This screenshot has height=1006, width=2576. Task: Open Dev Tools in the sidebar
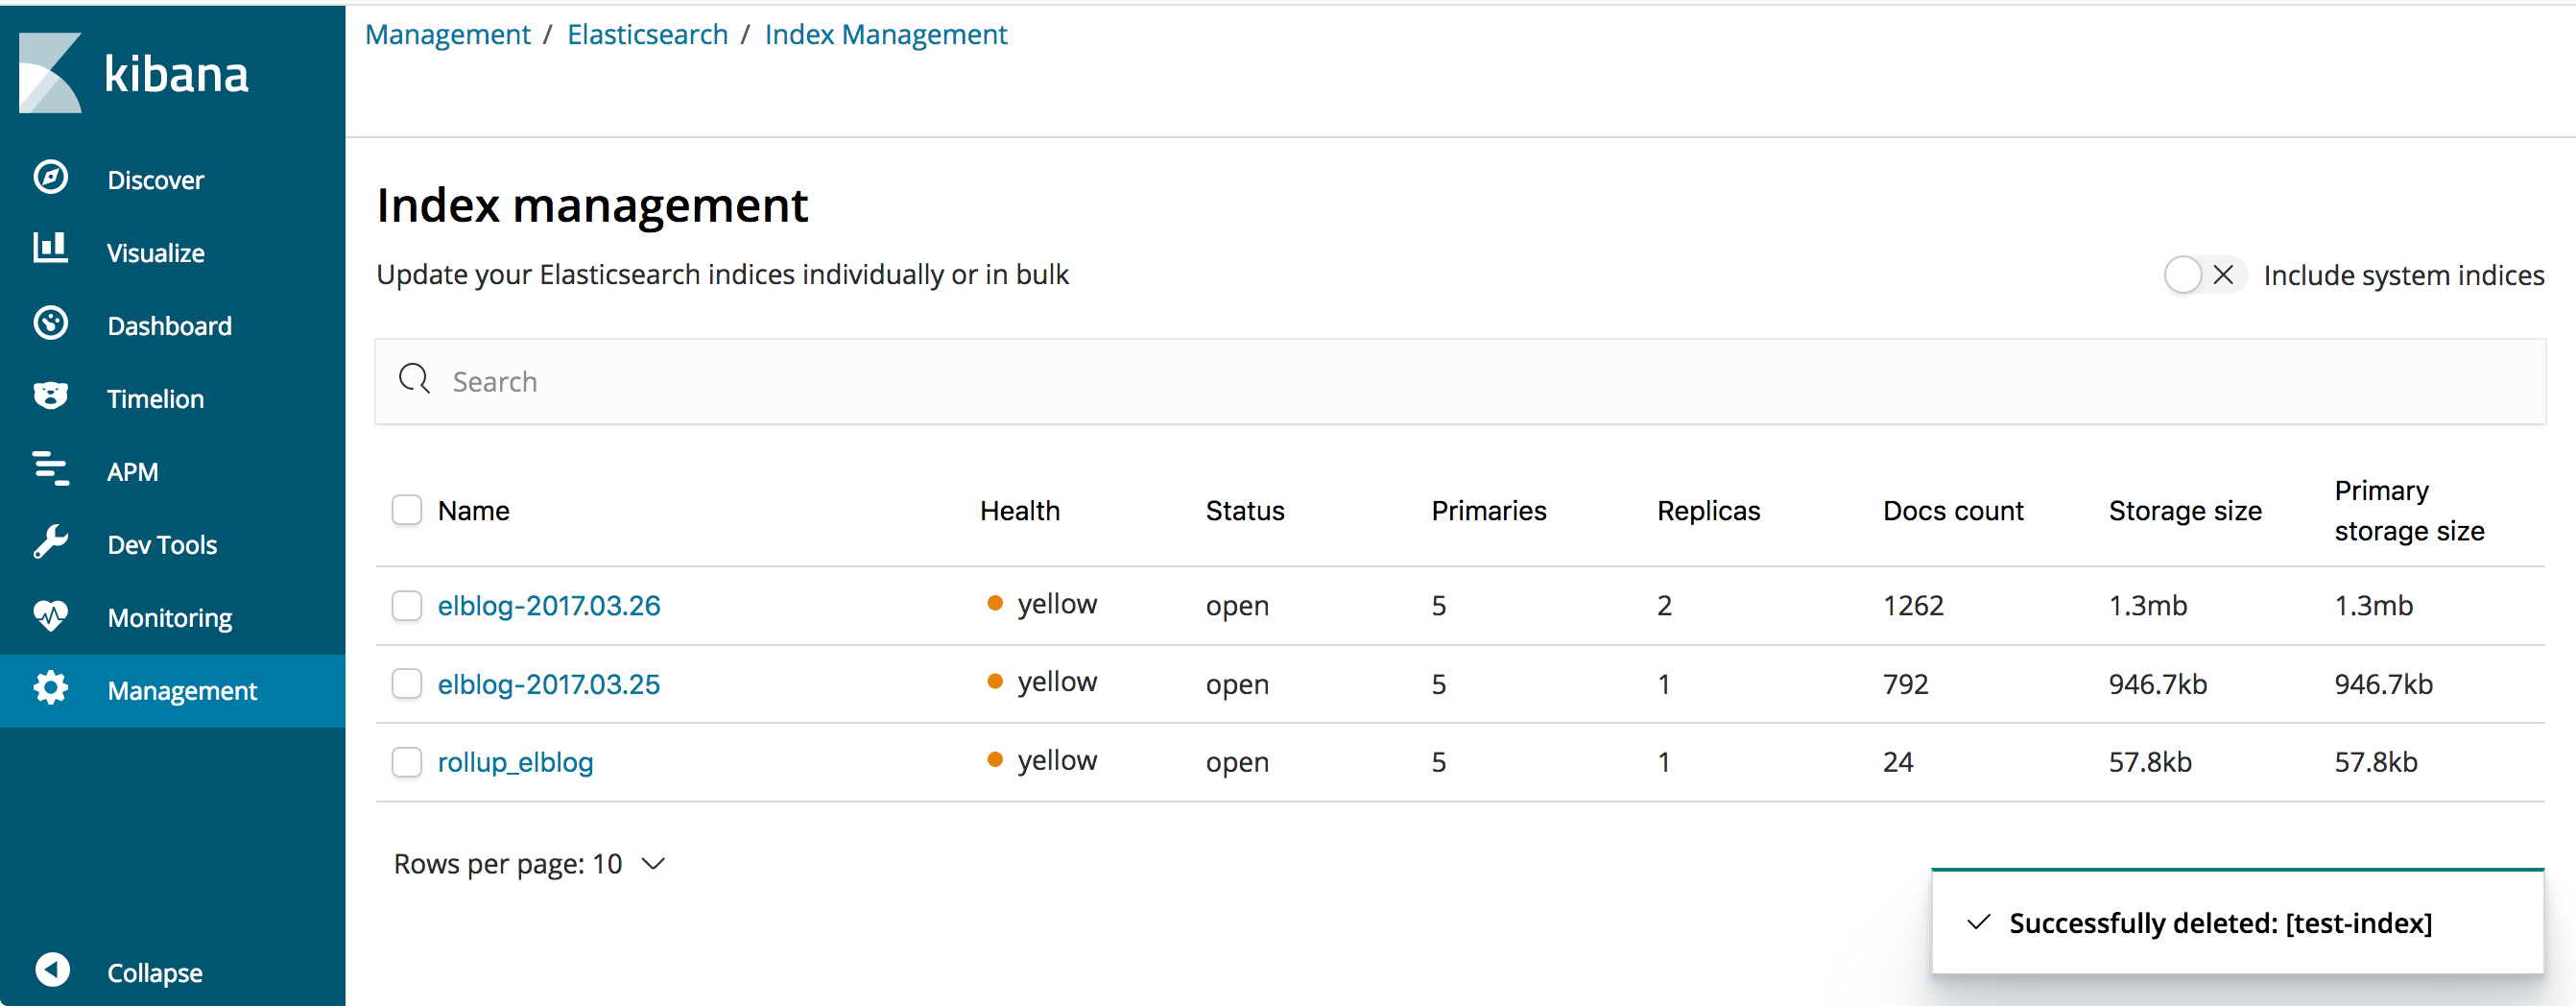point(162,545)
